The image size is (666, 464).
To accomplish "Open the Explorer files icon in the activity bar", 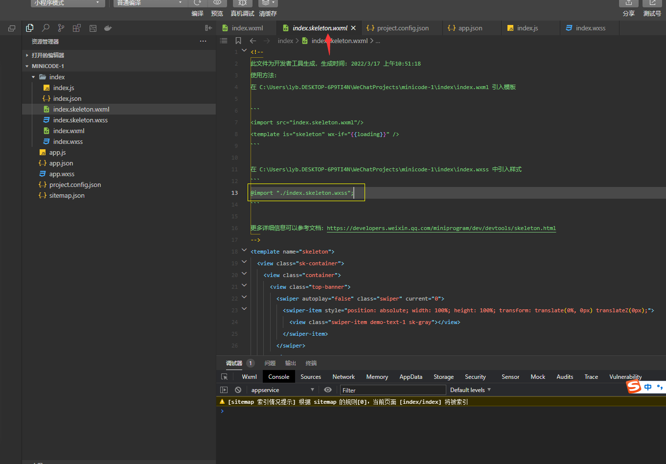I will coord(30,28).
